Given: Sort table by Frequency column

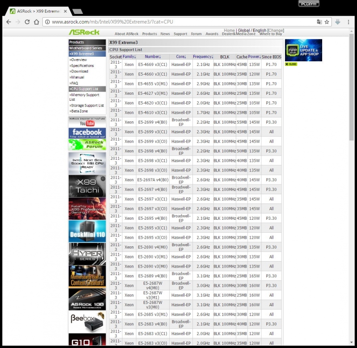Looking at the screenshot, I should tap(203, 56).
